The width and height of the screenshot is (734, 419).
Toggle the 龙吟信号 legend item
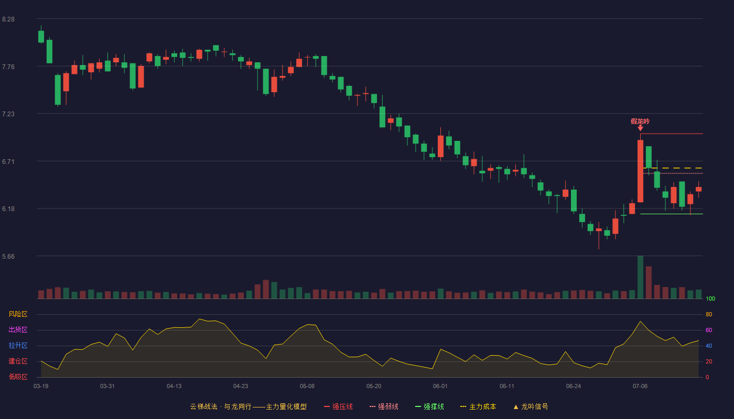[x=530, y=406]
